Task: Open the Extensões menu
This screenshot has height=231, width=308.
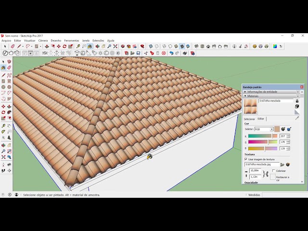Action: [x=98, y=40]
